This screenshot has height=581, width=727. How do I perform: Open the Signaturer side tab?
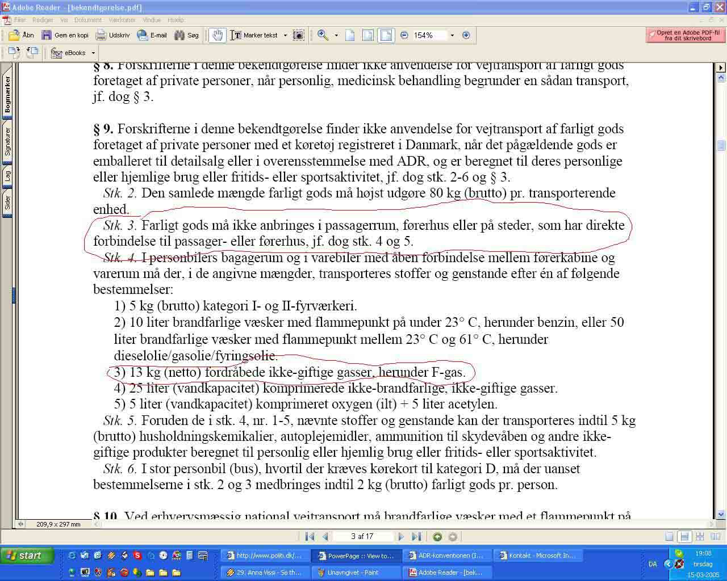tap(7, 142)
